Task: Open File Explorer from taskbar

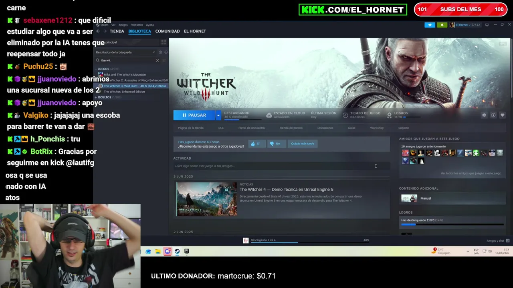Action: point(158,251)
